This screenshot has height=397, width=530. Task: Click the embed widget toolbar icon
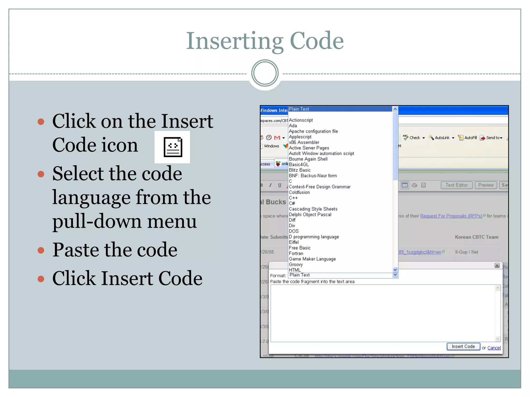[x=414, y=185]
